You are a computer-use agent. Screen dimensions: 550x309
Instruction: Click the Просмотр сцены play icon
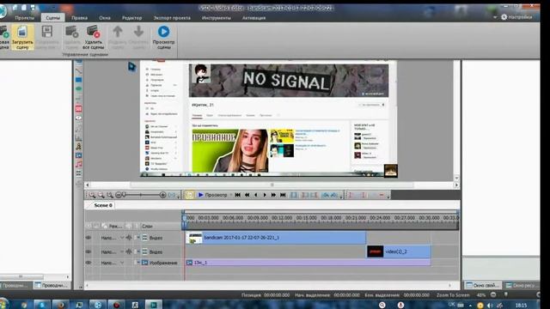[163, 32]
